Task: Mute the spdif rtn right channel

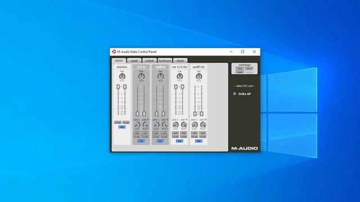Action: point(202,136)
